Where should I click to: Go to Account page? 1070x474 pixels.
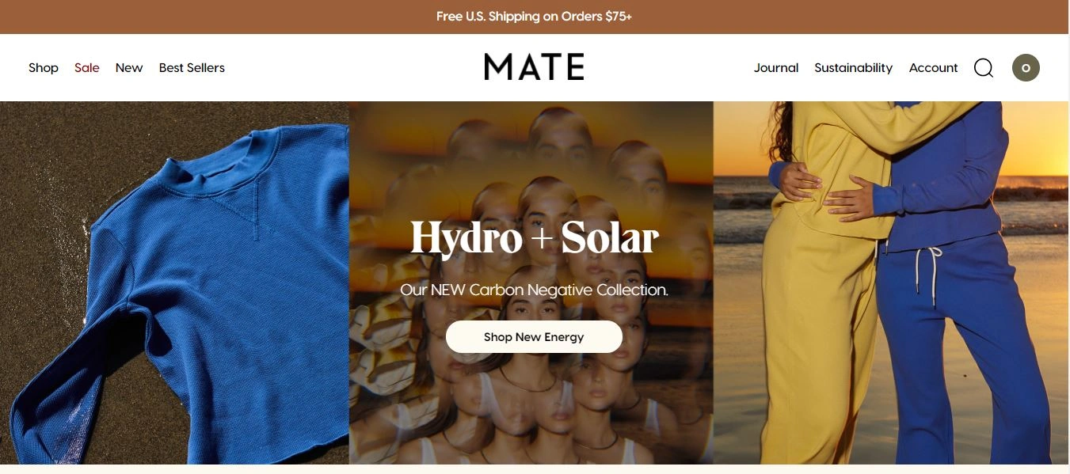(933, 68)
